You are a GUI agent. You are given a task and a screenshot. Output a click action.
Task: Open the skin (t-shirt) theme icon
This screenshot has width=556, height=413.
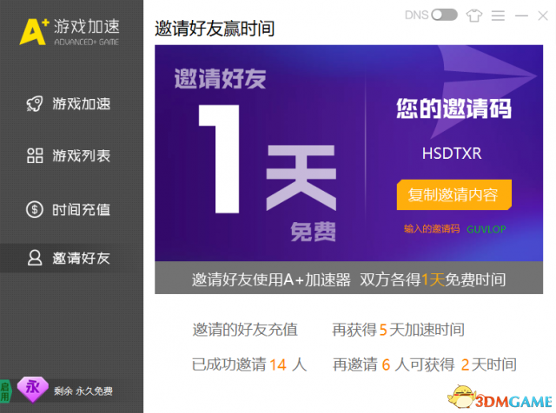[473, 16]
